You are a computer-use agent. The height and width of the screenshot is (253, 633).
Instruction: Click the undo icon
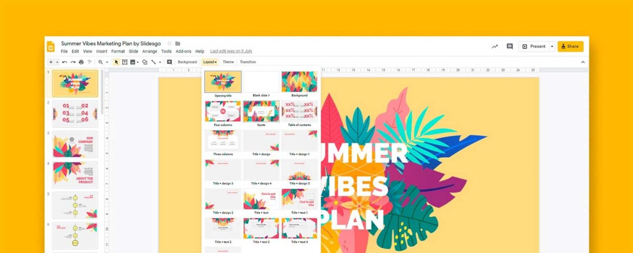64,62
